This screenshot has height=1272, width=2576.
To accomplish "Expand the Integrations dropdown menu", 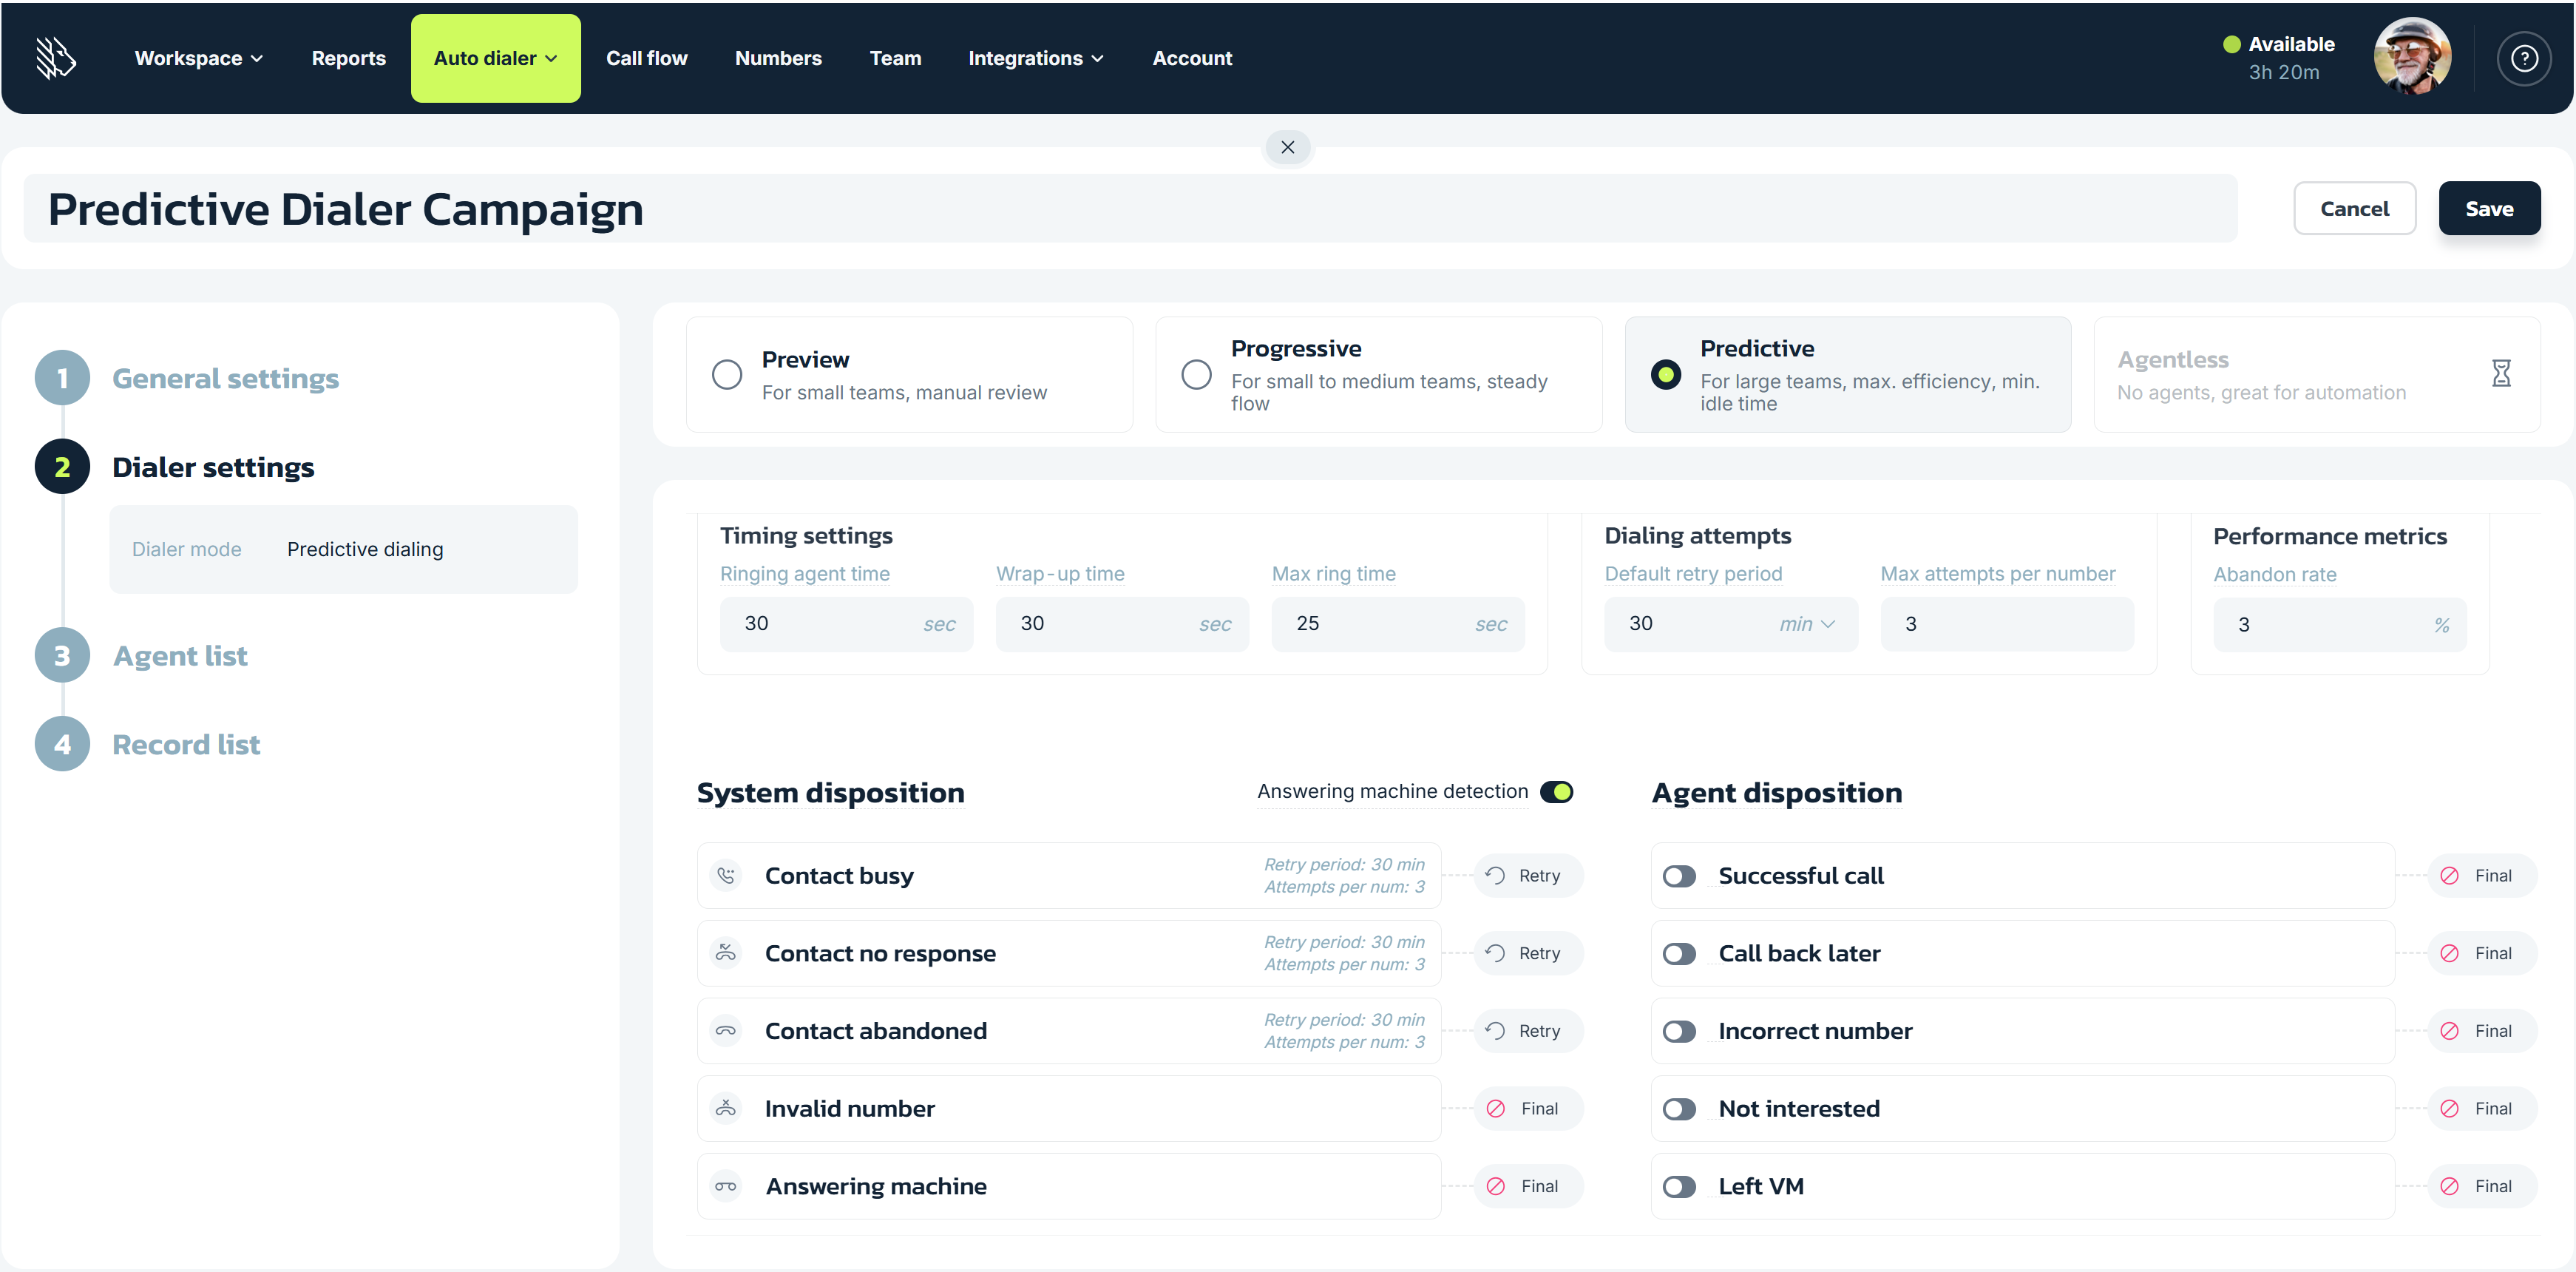I will (1035, 58).
